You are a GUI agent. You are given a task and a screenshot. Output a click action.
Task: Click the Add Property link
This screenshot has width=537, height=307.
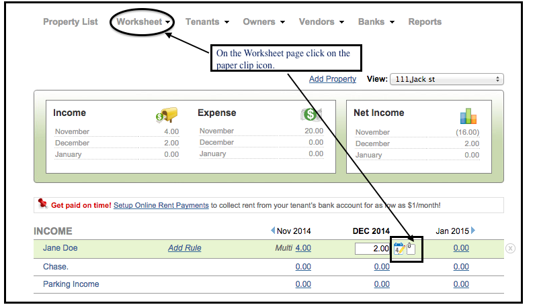(333, 79)
